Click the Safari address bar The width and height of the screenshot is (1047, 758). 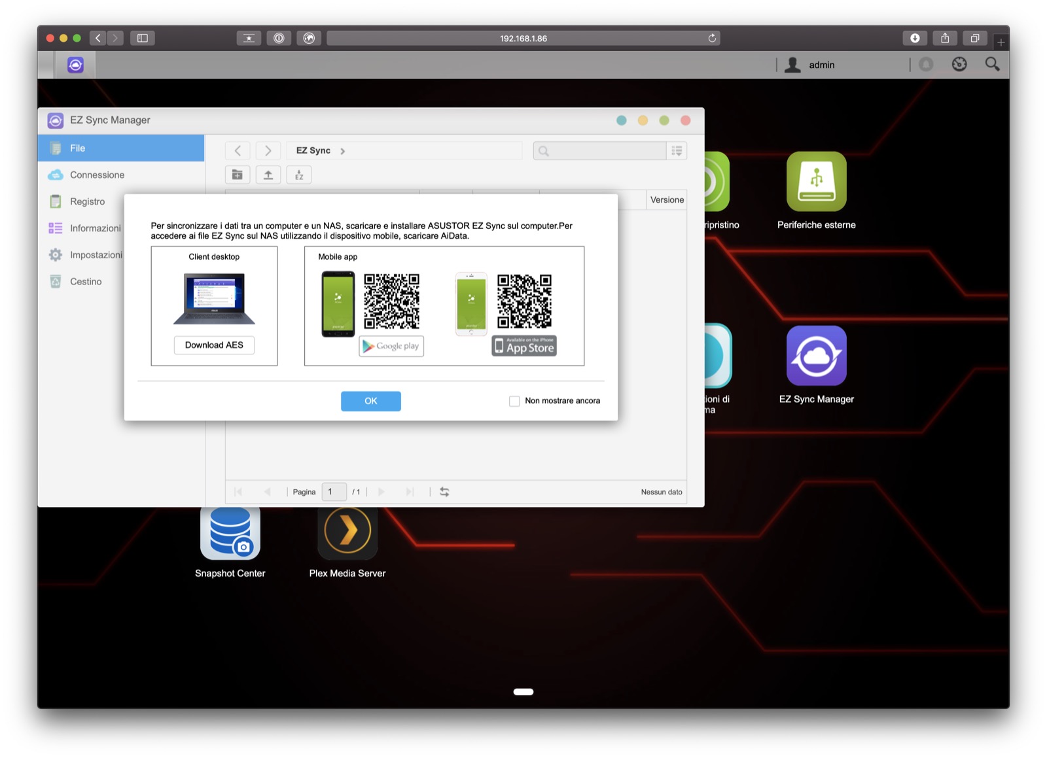click(x=523, y=38)
